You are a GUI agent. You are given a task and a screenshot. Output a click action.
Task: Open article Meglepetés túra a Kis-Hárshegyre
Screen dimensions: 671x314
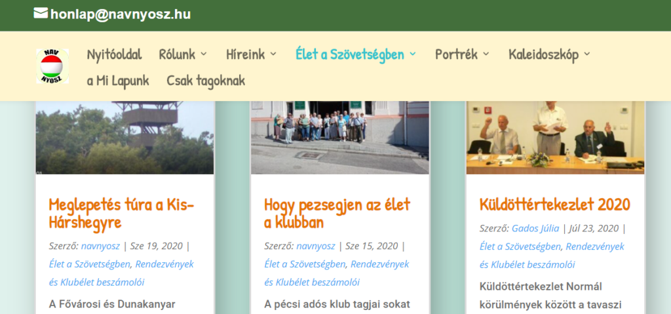[x=121, y=213]
